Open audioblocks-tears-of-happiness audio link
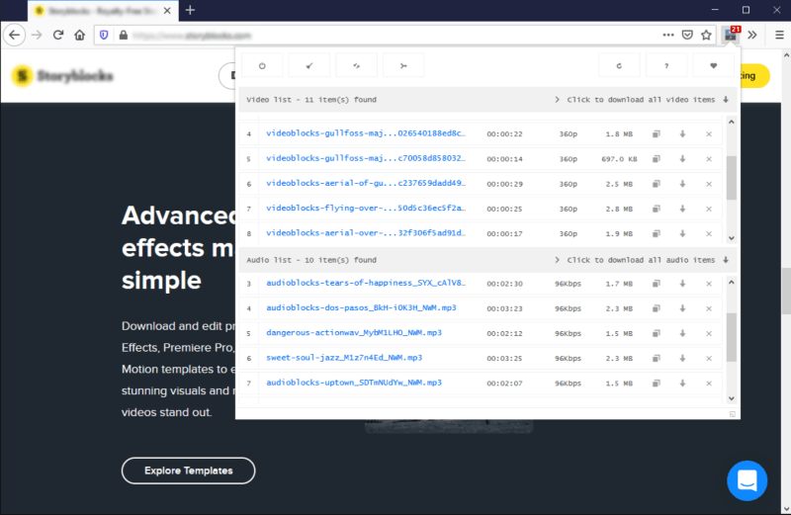The height and width of the screenshot is (515, 791). (x=366, y=283)
